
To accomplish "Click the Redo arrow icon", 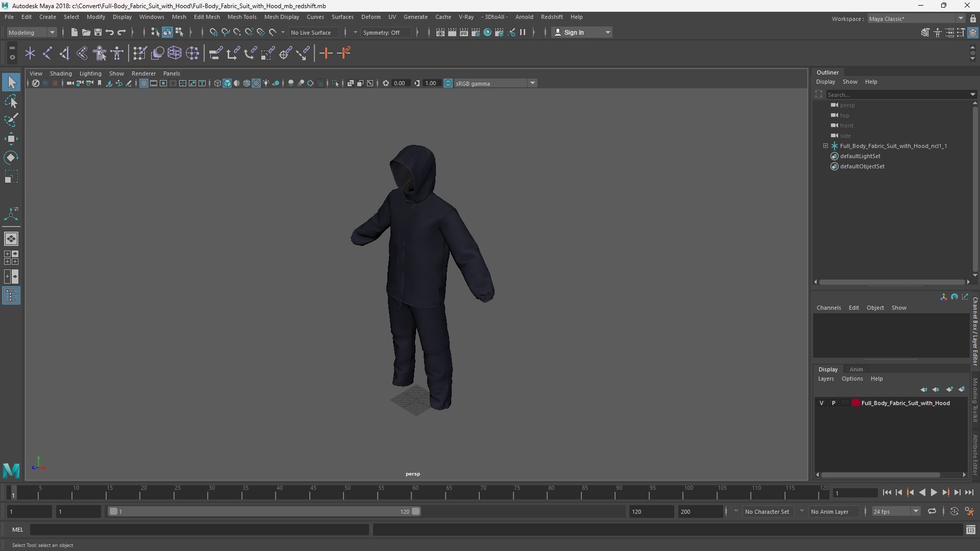I will (x=121, y=32).
